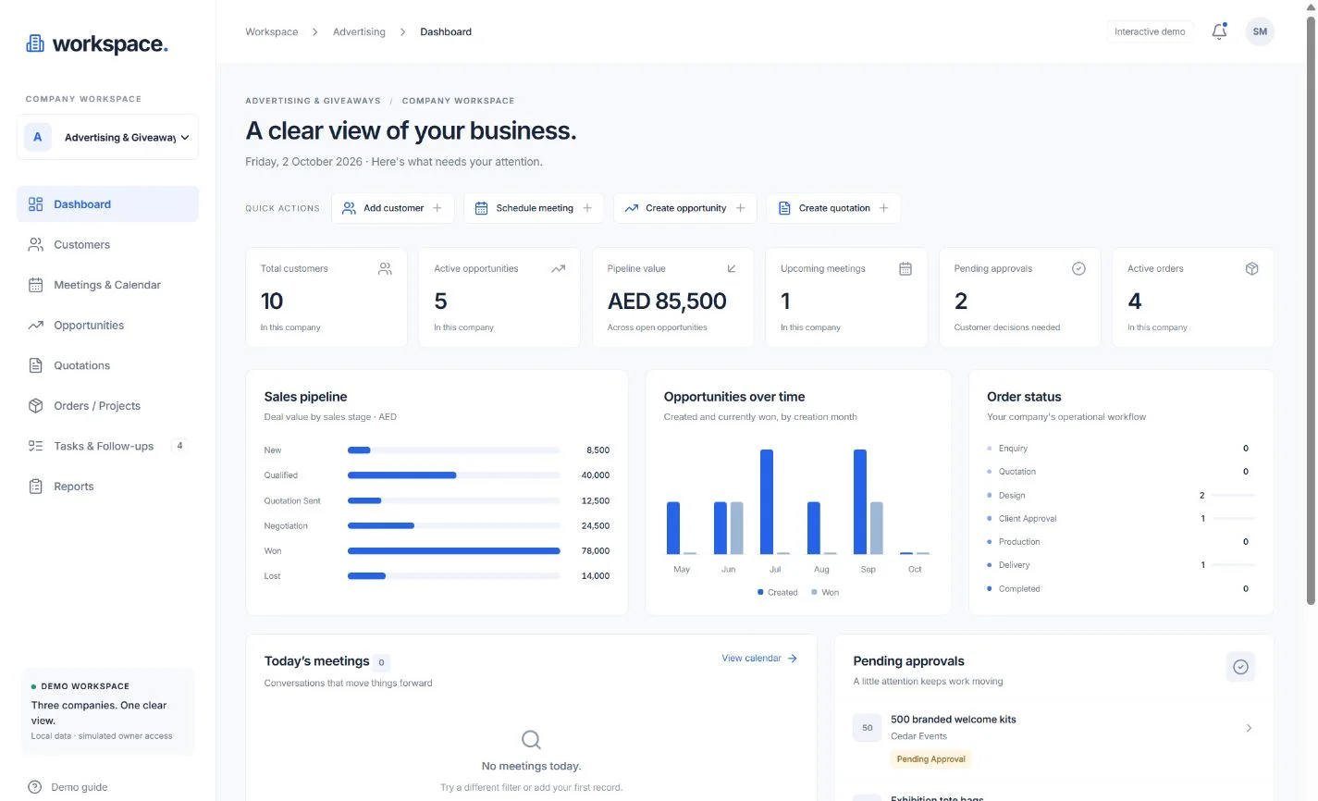Click the Won legend item

[x=825, y=592]
